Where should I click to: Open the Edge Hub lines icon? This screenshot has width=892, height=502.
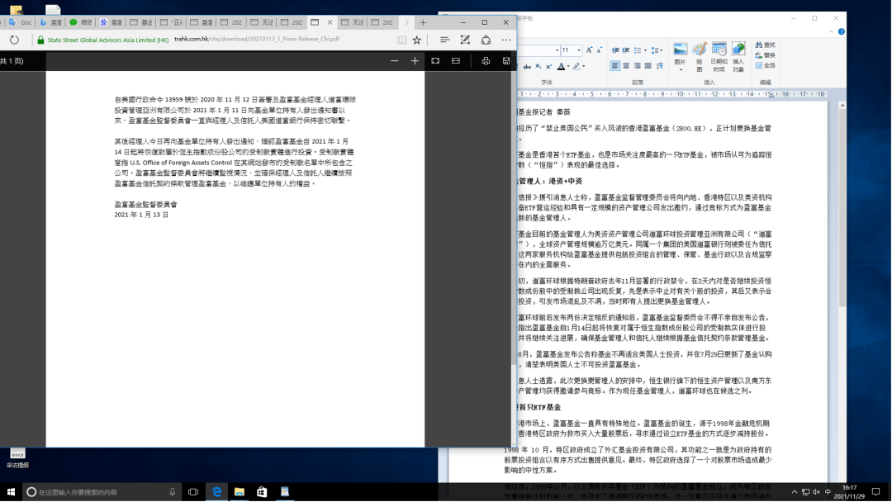(x=444, y=40)
